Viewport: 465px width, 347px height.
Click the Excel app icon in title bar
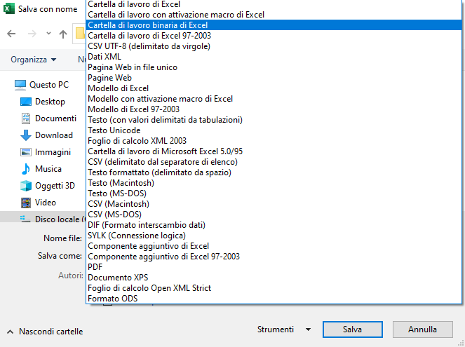[9, 9]
